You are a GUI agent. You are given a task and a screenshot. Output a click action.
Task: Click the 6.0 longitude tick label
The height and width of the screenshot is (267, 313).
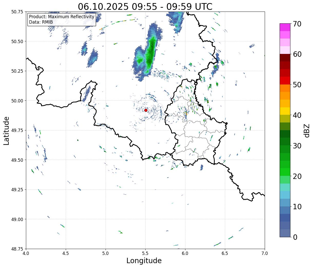click(x=185, y=253)
